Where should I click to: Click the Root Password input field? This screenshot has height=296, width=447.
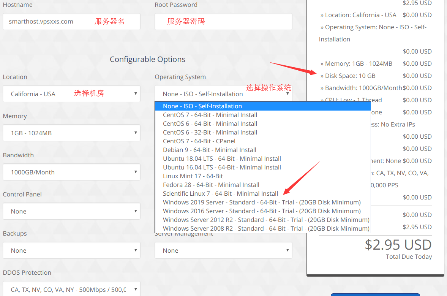point(223,21)
